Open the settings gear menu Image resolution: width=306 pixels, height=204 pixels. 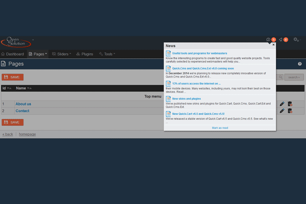click(296, 40)
